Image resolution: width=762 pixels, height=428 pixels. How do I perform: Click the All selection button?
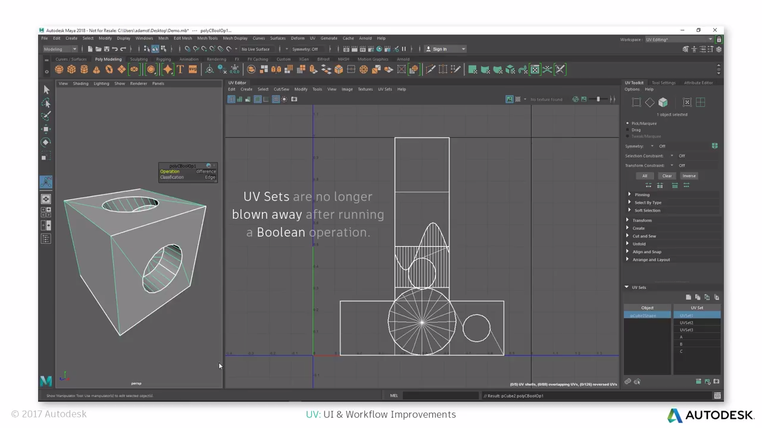click(645, 176)
